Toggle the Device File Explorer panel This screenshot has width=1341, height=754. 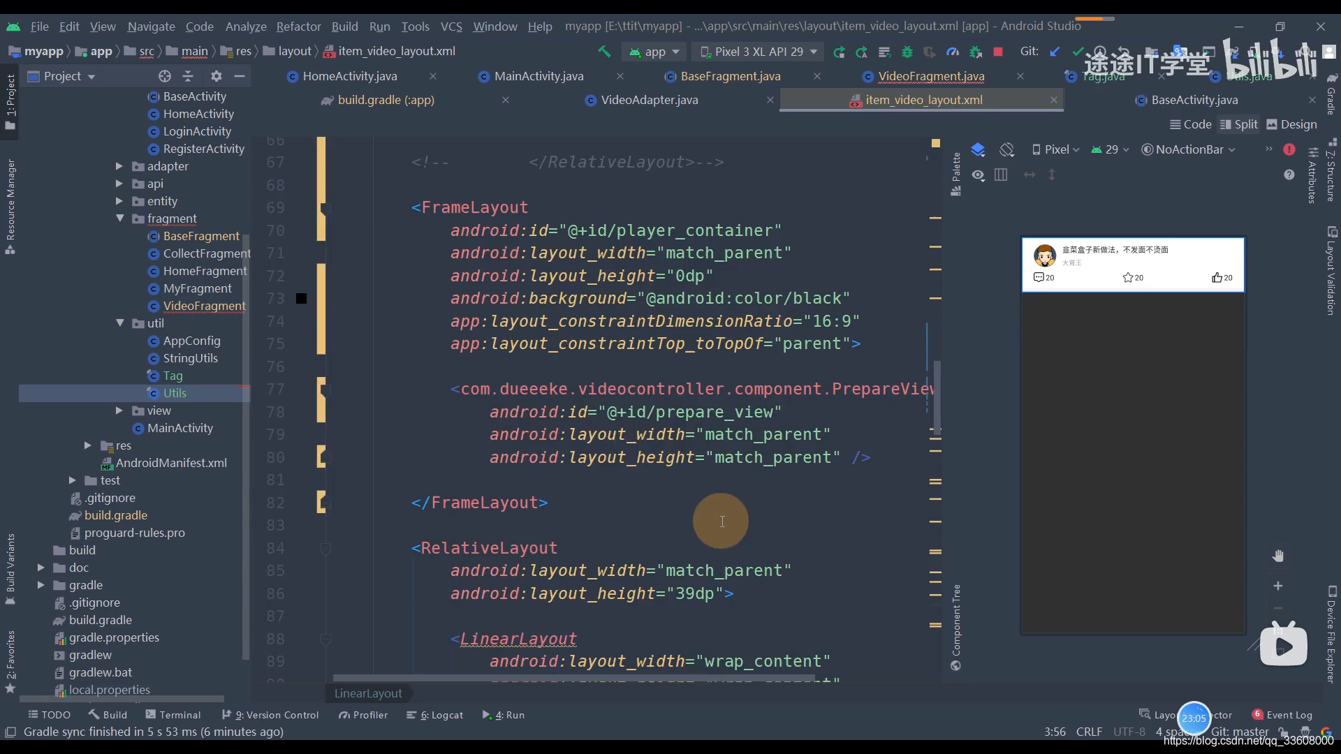pyautogui.click(x=1331, y=634)
